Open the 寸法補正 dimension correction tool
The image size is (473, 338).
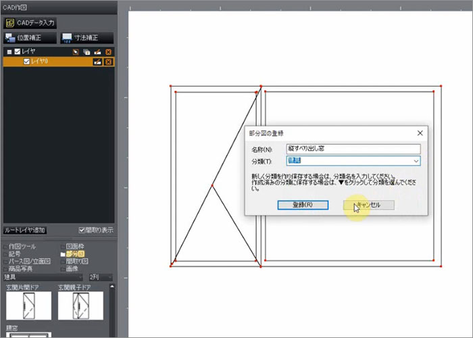(x=87, y=38)
